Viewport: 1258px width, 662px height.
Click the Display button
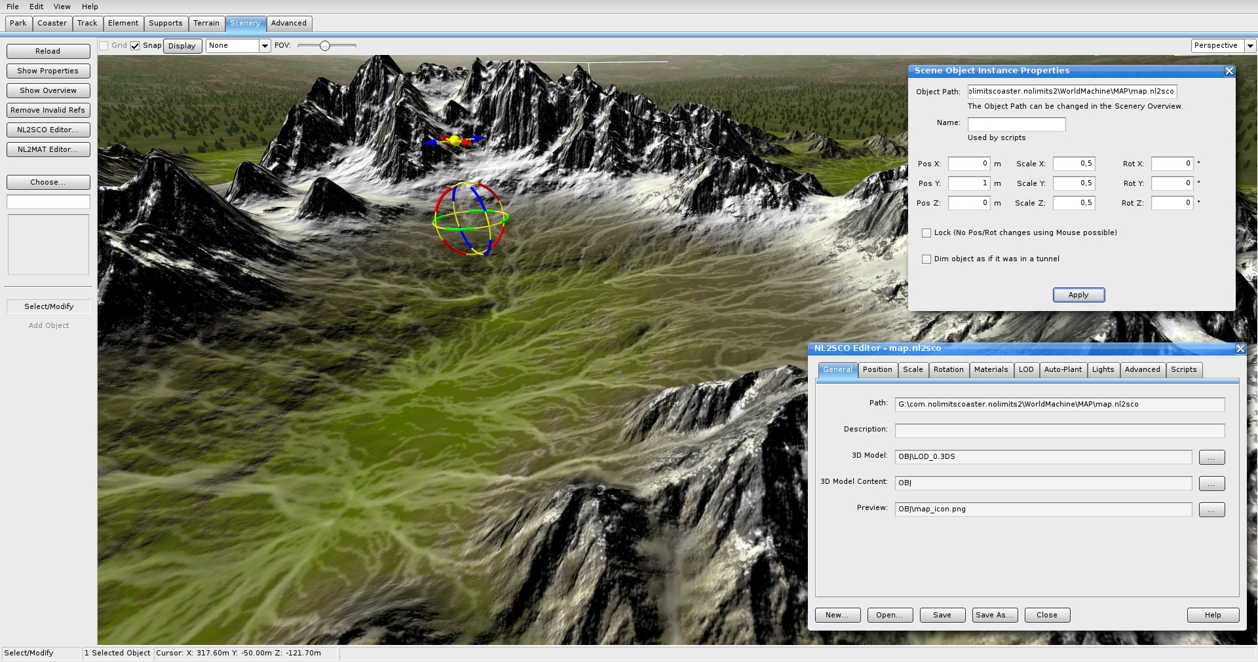(x=181, y=46)
